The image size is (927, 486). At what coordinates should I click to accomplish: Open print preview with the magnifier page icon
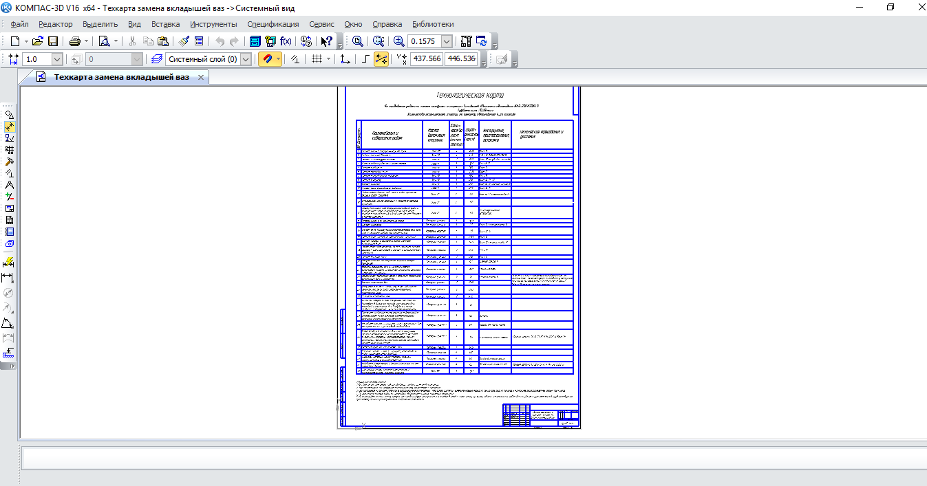(104, 41)
